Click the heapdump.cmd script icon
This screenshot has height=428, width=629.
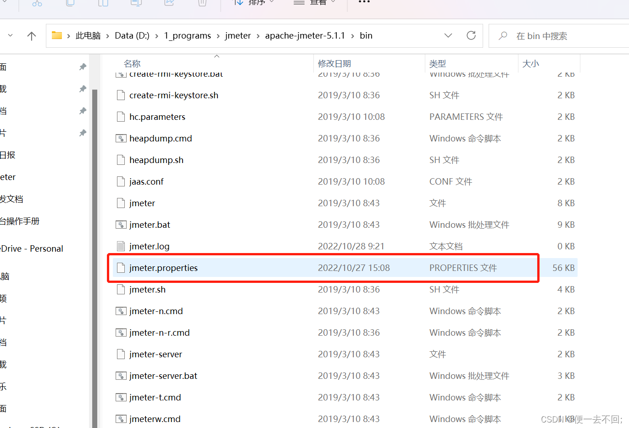click(121, 138)
